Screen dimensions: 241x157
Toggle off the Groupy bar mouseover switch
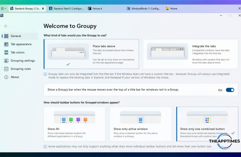click(x=230, y=90)
